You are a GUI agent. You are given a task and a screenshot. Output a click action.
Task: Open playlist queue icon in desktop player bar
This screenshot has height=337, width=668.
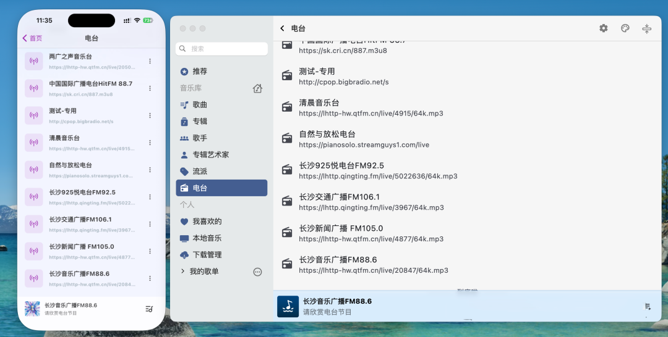point(648,306)
